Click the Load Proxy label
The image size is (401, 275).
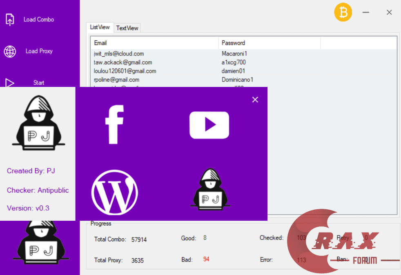tap(39, 51)
